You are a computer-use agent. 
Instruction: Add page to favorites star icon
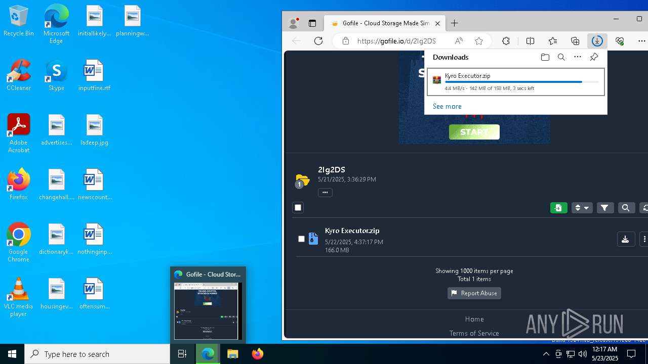pos(479,41)
